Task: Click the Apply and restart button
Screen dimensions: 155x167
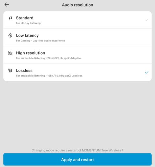Action: coord(77,160)
